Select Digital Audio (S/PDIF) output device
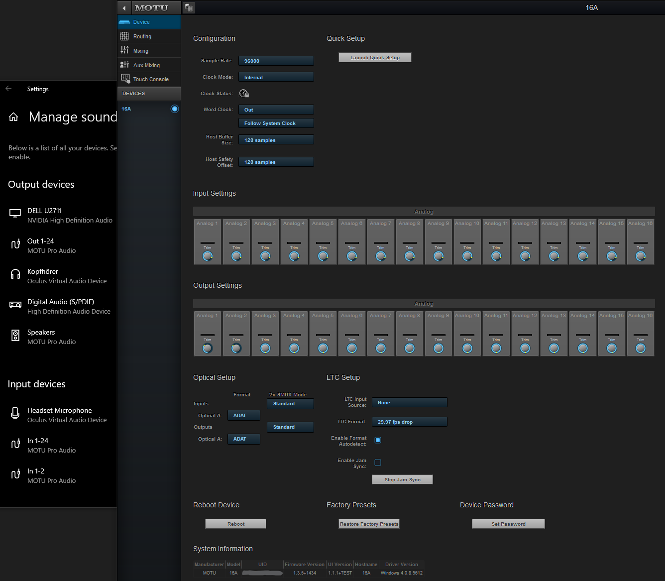 pos(59,306)
